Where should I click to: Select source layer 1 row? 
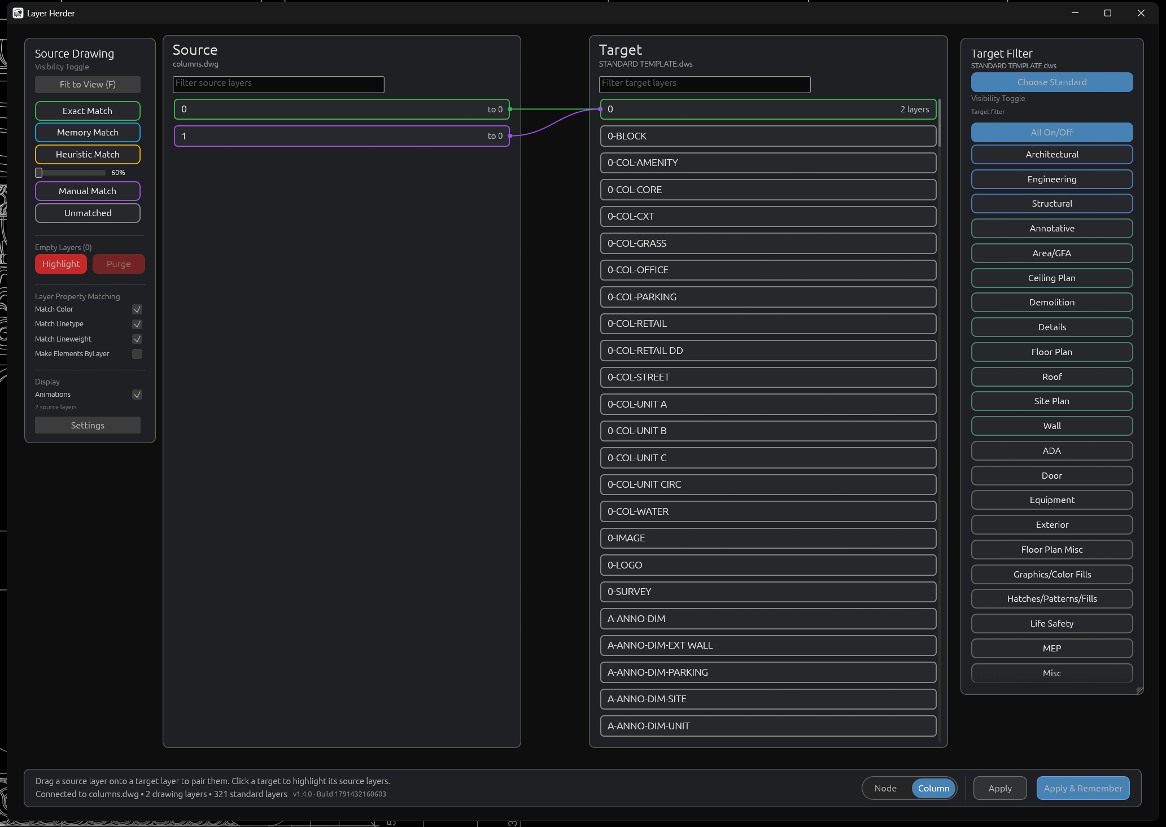pos(342,136)
